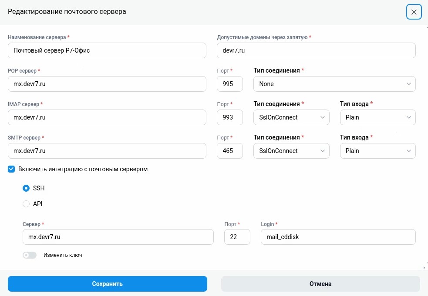This screenshot has height=296, width=428.
Task: Open IMAP connection type dropdown
Action: tap(291, 117)
